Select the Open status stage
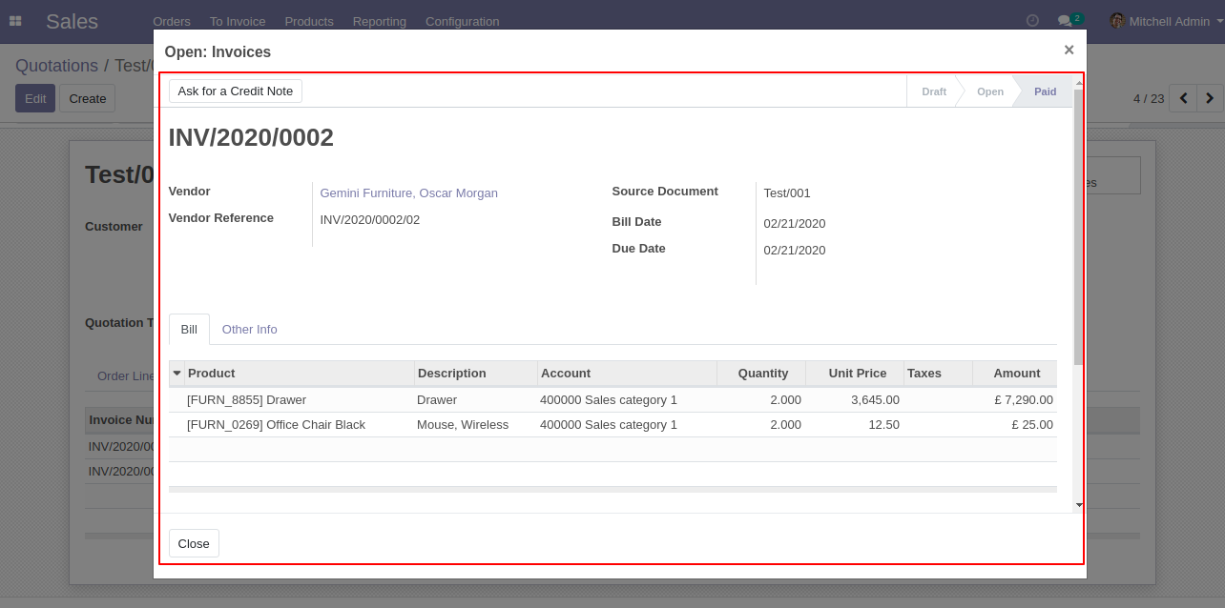Viewport: 1225px width, 608px height. [989, 91]
